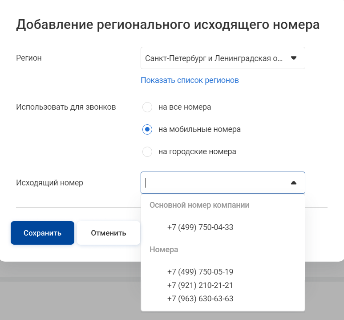
Task: Select the 'на городские номера' radio button
Action: coord(147,152)
